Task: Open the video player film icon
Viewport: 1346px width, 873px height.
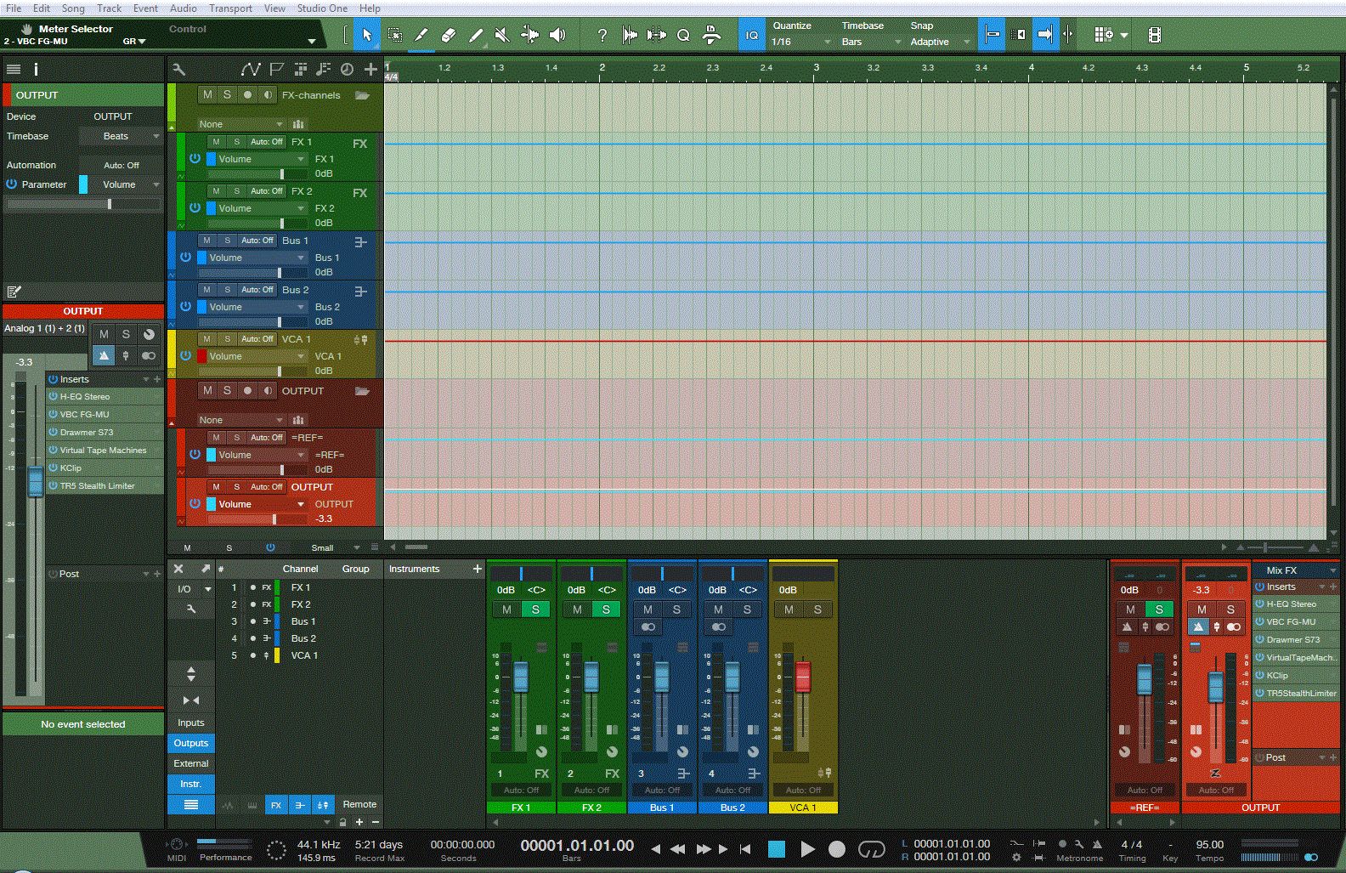Action: [1154, 35]
